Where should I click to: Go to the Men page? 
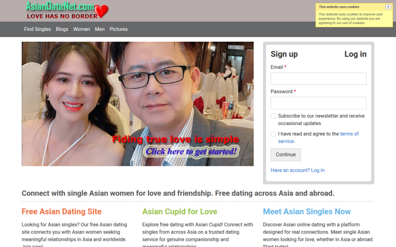click(100, 29)
